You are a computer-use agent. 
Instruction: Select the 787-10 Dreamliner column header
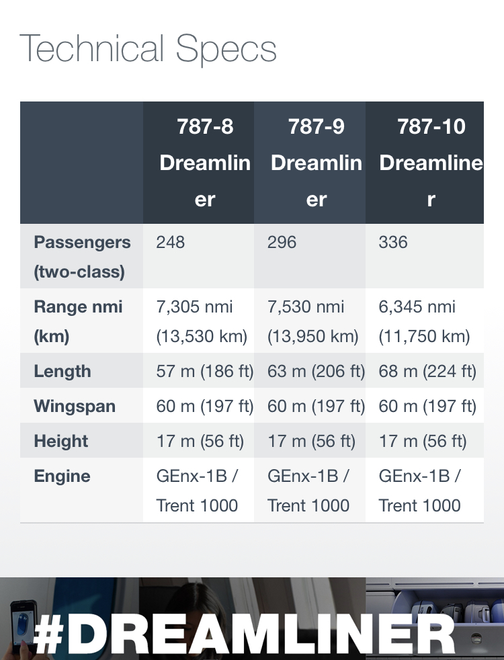(x=430, y=163)
